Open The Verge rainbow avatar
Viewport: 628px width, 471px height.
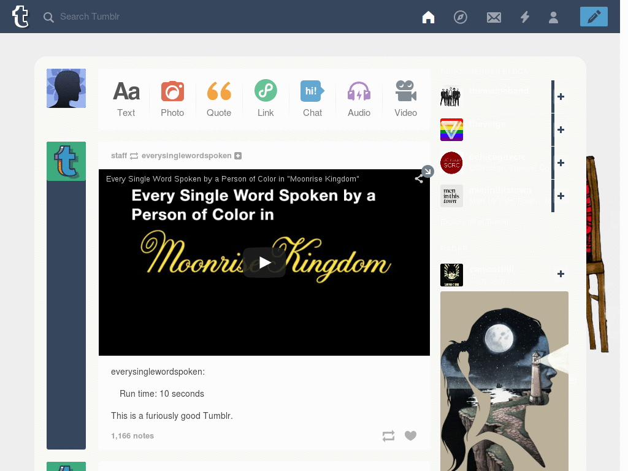pos(451,130)
